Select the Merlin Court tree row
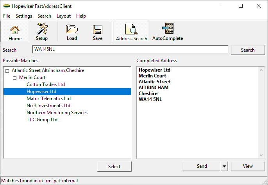Viewport: 268px width, 185px height. tap(32, 77)
